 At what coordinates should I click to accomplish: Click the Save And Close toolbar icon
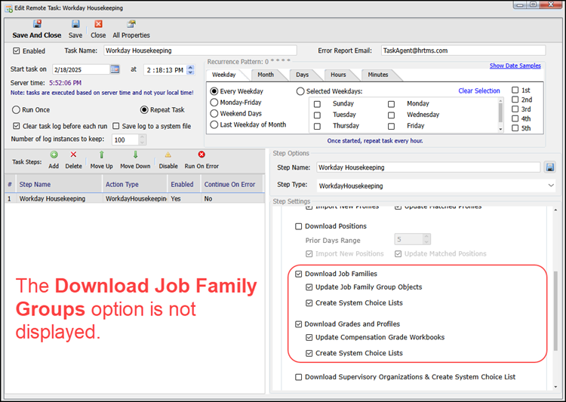pyautogui.click(x=37, y=24)
